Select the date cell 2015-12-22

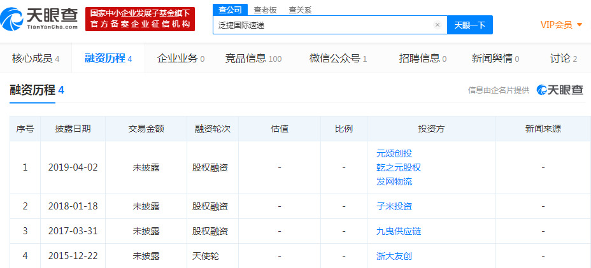(x=73, y=256)
